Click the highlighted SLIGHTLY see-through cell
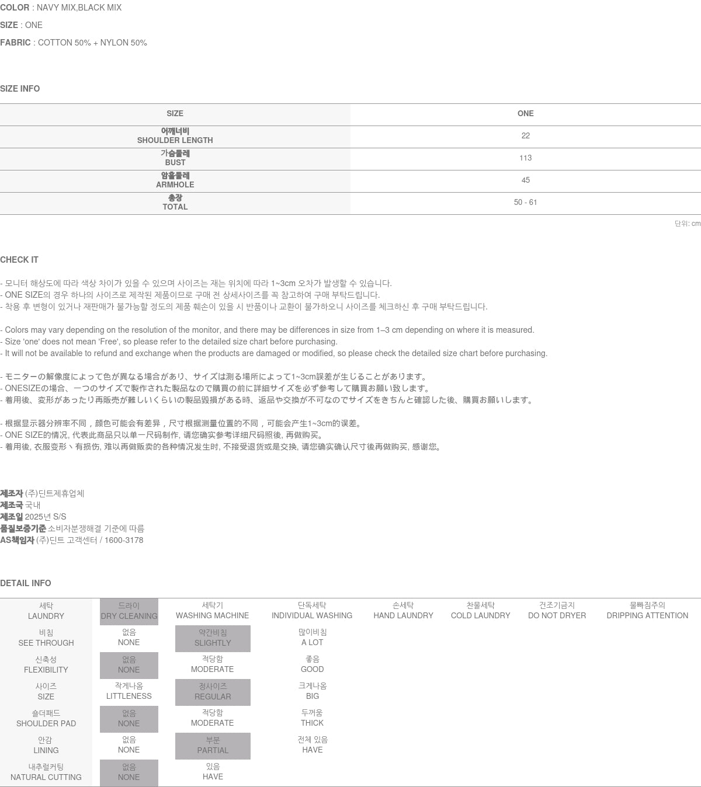This screenshot has width=701, height=787. click(x=213, y=638)
